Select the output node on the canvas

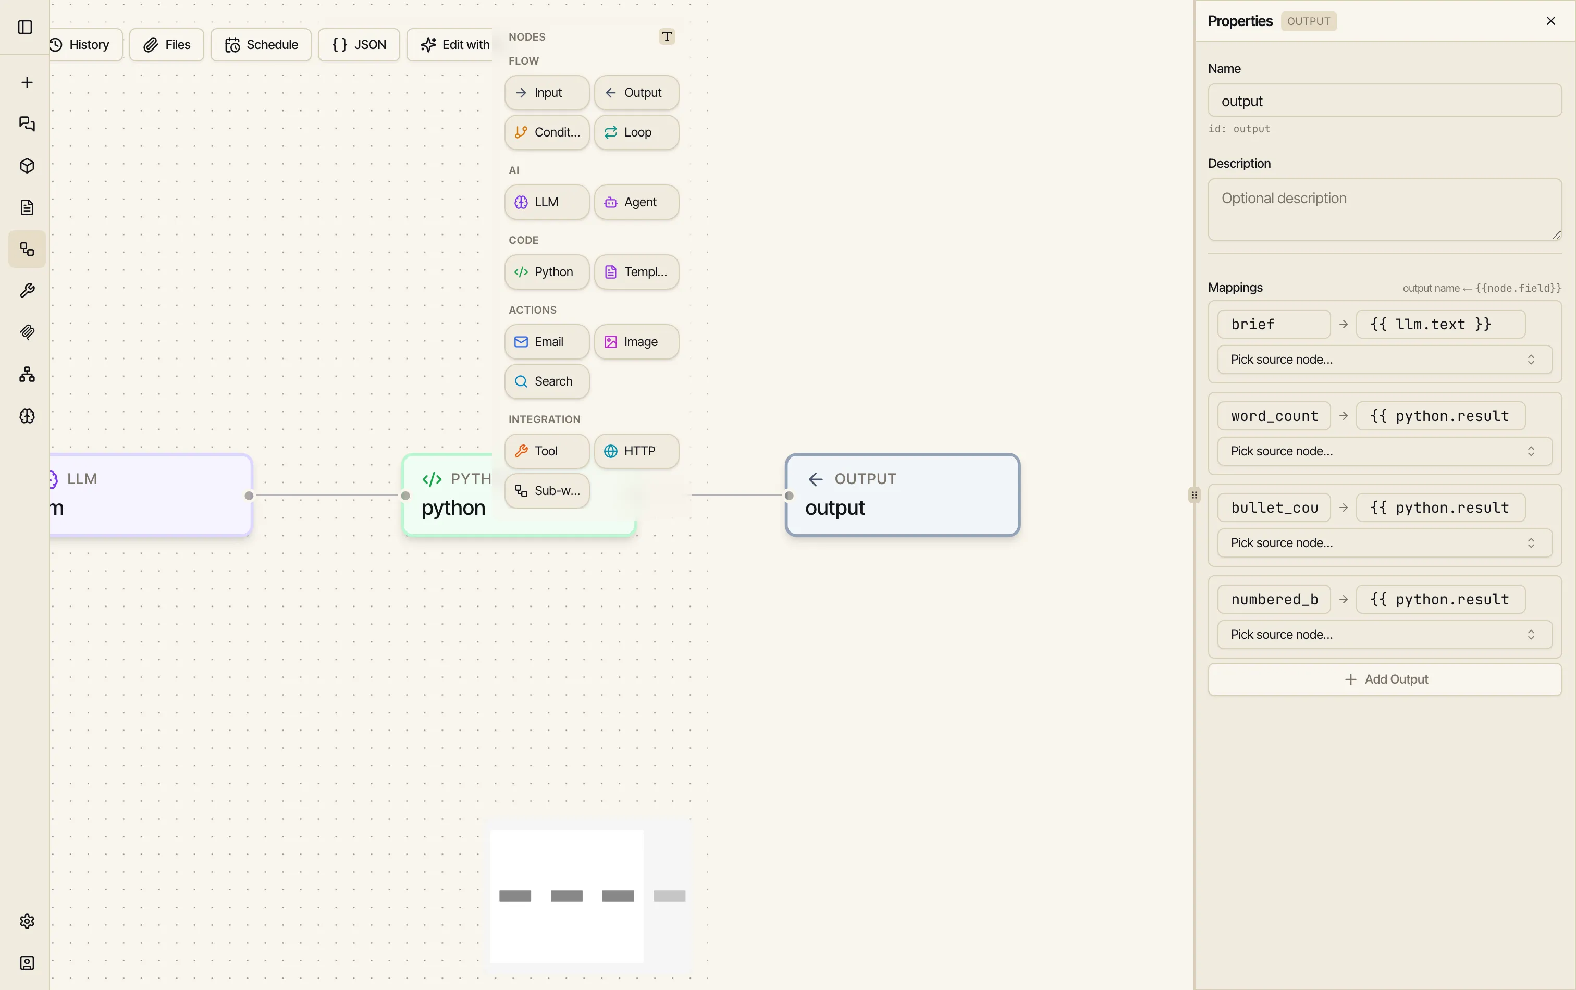[903, 496]
